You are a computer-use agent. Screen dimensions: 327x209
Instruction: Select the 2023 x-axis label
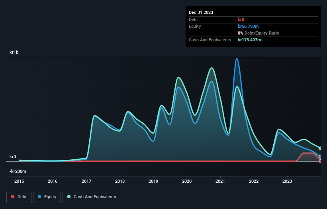click(287, 181)
